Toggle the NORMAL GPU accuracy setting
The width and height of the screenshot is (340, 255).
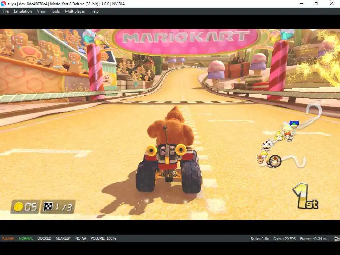[26, 238]
